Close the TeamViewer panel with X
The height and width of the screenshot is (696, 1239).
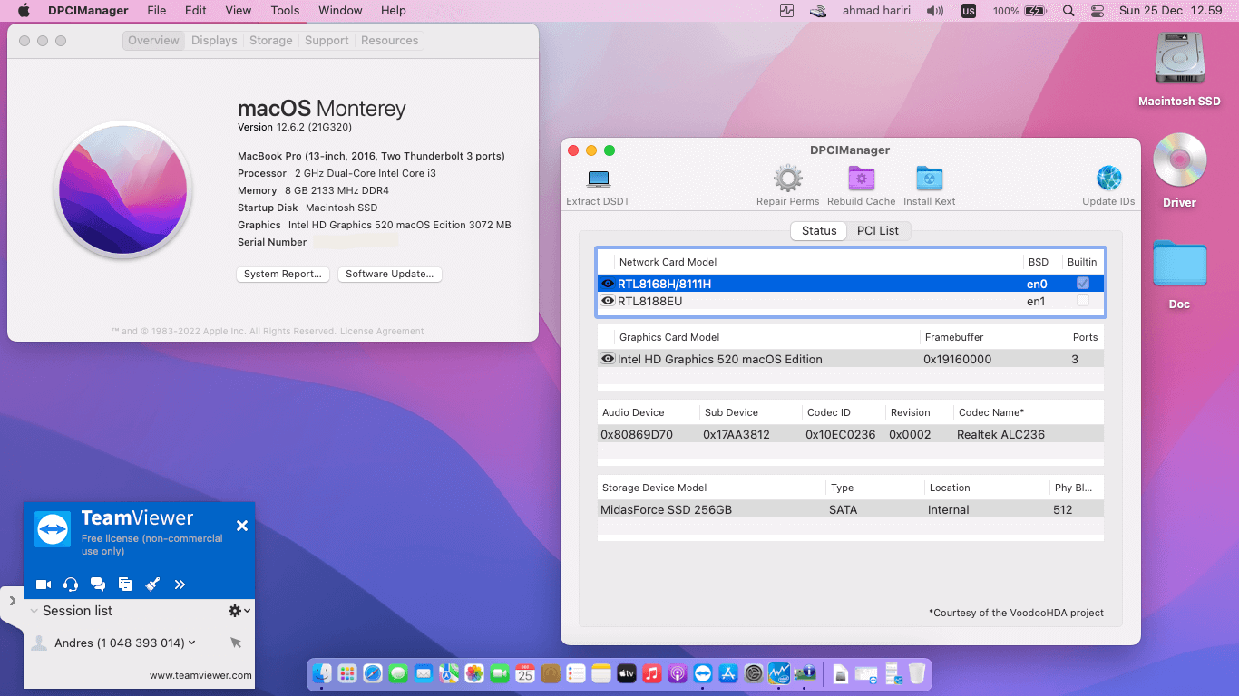pos(242,526)
